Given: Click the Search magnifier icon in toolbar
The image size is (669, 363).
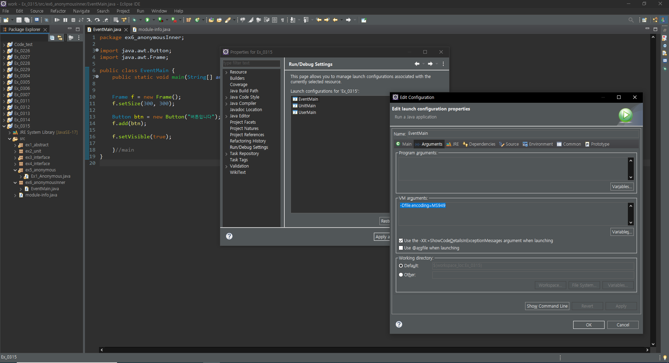Looking at the screenshot, I should pos(631,20).
